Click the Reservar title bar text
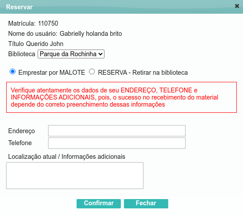The width and height of the screenshot is (243, 215). click(19, 7)
